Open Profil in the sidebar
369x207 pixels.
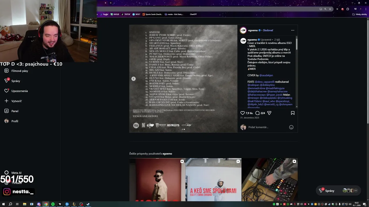click(11, 121)
